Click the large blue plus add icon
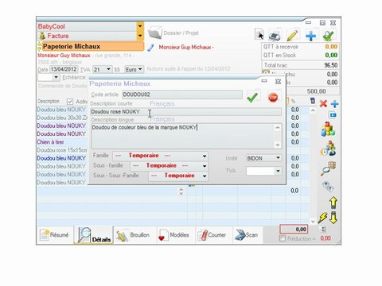Screen dimensions: 382x286 tap(310, 36)
